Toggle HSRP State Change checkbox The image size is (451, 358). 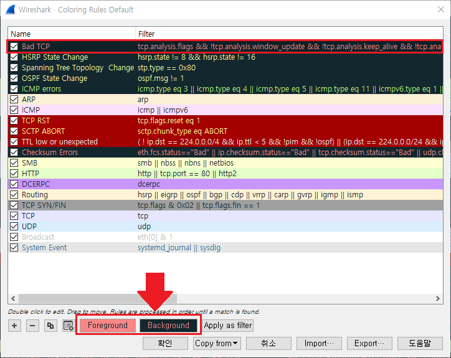tap(14, 57)
